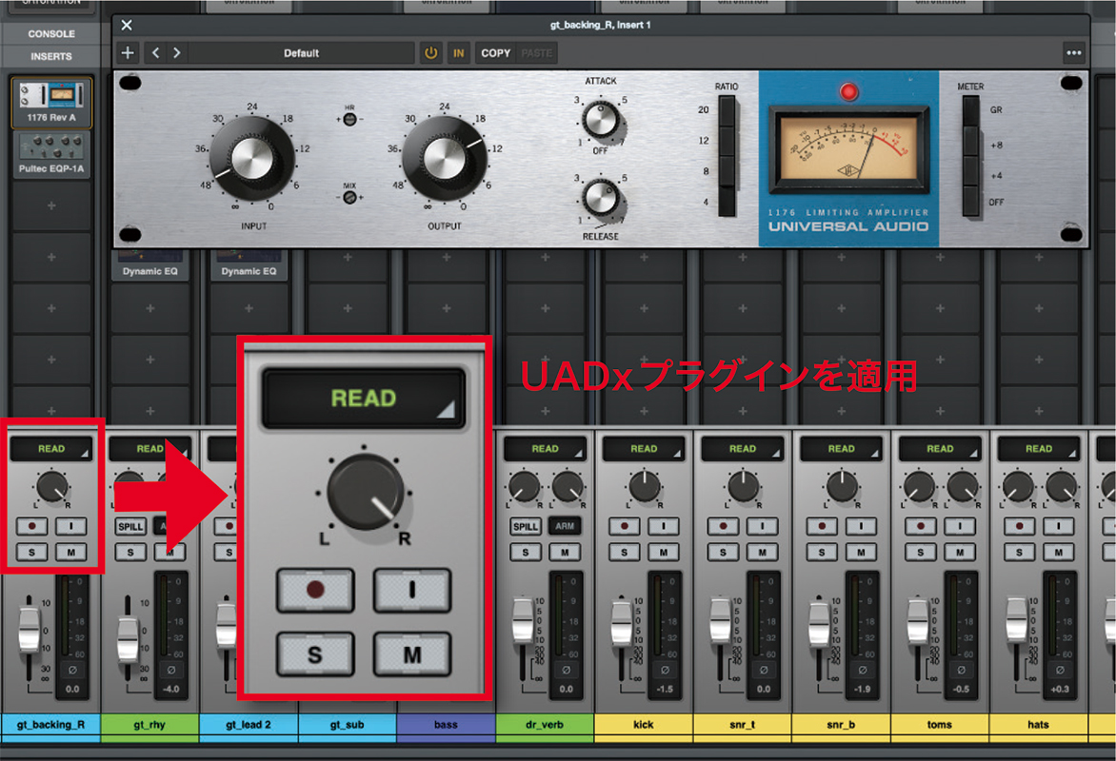Go to previous preset arrow
The image size is (1116, 761).
155,52
